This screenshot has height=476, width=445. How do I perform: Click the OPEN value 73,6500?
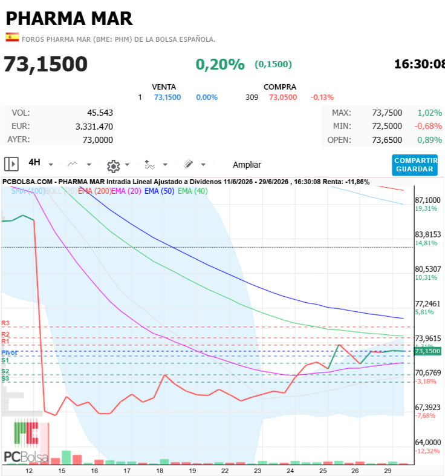pos(387,140)
